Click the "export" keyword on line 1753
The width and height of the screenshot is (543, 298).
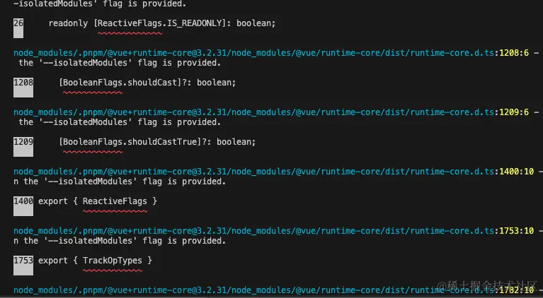click(53, 261)
